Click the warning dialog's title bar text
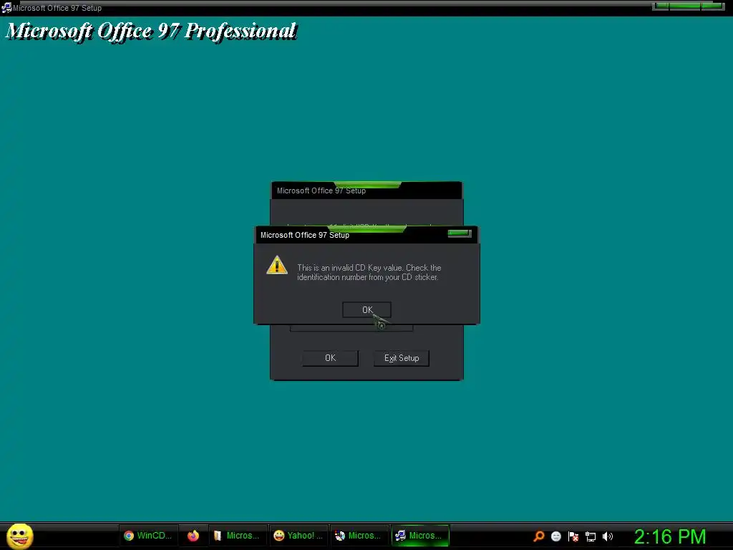733x550 pixels. [305, 235]
